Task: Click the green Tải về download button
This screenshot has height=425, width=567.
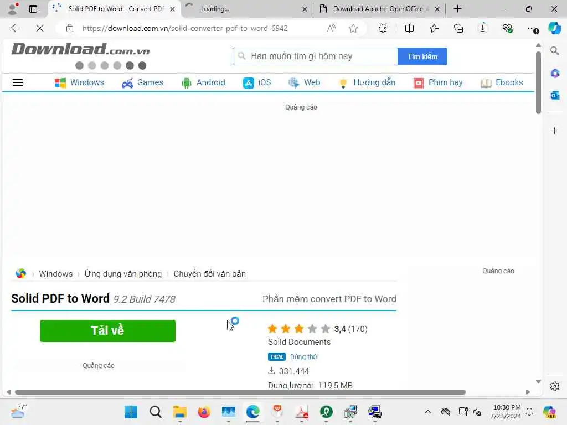Action: [x=107, y=331]
